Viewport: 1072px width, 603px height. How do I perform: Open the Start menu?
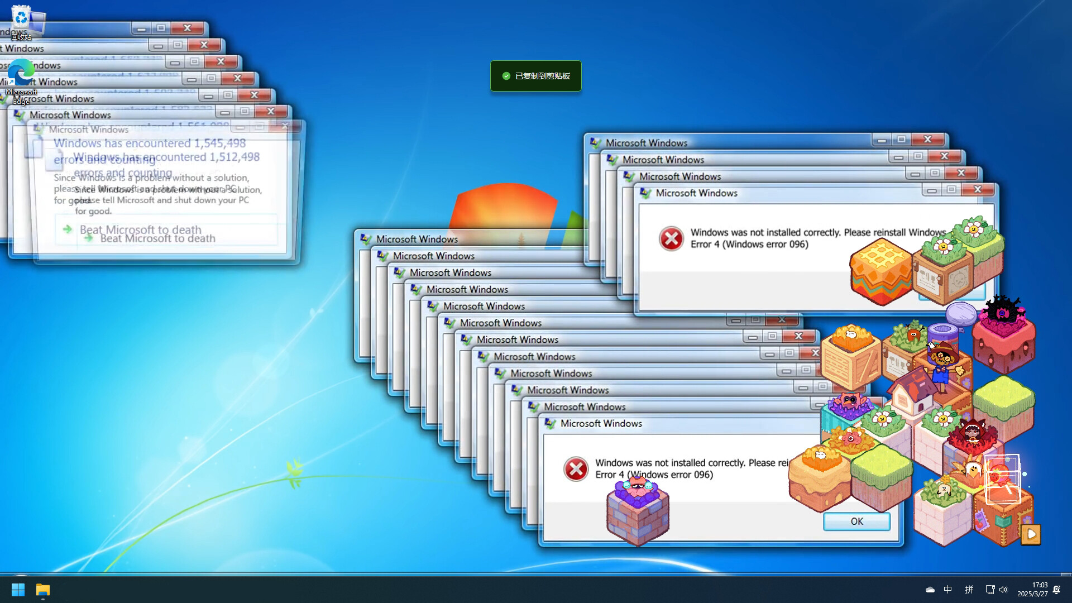(18, 589)
